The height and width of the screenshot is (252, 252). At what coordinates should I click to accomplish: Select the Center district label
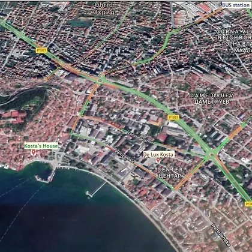point(170,173)
